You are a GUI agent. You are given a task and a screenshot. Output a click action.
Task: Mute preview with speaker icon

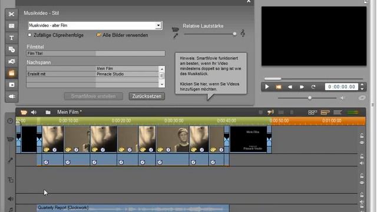pyautogui.click(x=342, y=98)
